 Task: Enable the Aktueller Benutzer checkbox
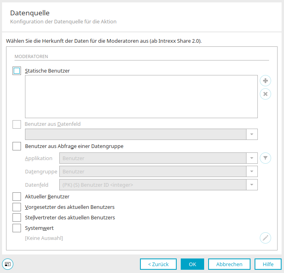tap(17, 197)
